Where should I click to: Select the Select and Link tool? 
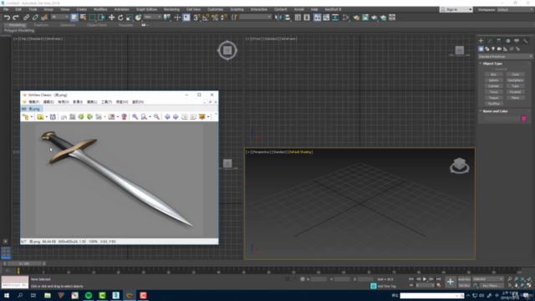(26, 18)
